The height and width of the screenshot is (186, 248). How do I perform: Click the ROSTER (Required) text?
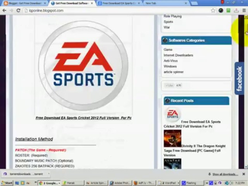(x=31, y=155)
